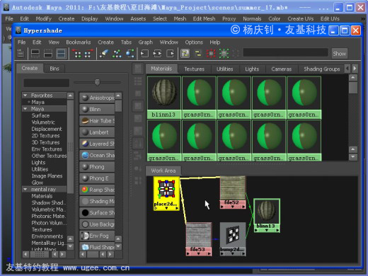Image resolution: width=368 pixels, height=276 pixels.
Task: Create a Ramp Shader node
Action: [97, 190]
